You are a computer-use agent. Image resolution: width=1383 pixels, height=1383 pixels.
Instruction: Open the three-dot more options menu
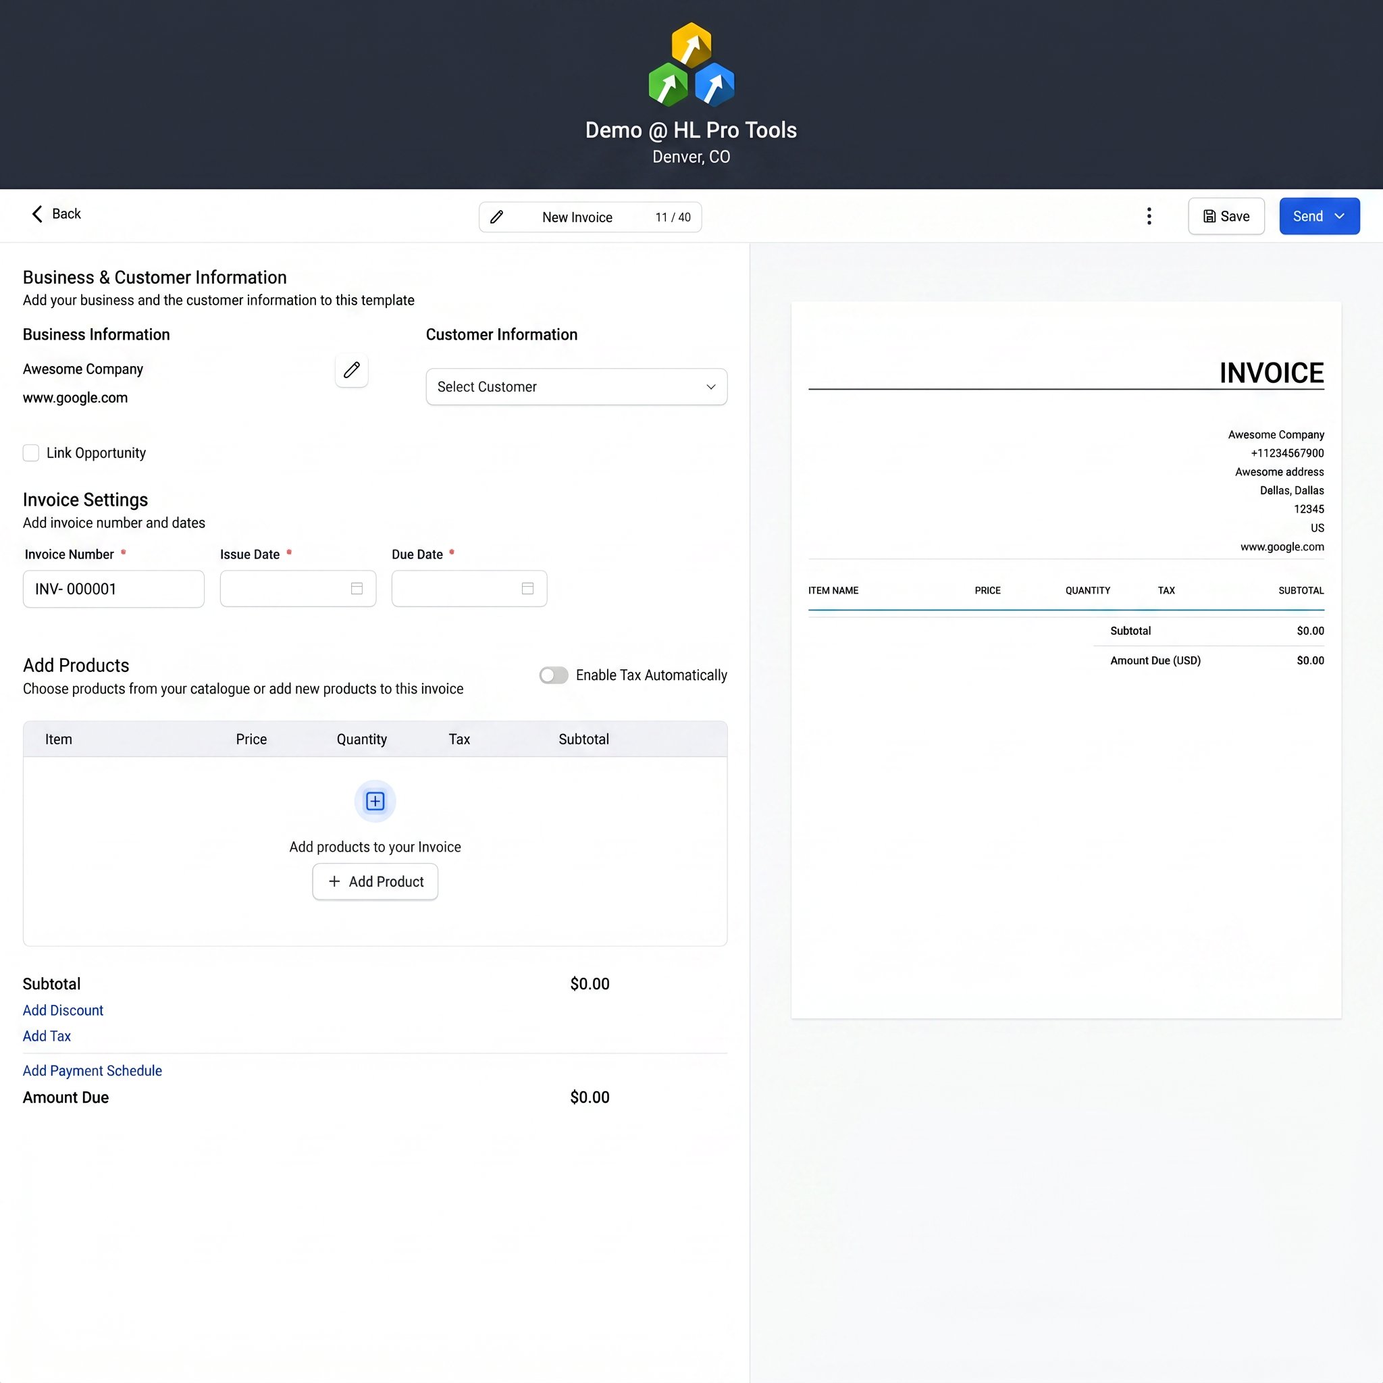click(1149, 216)
